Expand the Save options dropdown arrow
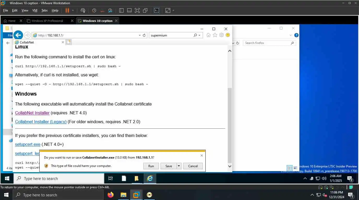The width and height of the screenshot is (359, 200). tap(179, 166)
